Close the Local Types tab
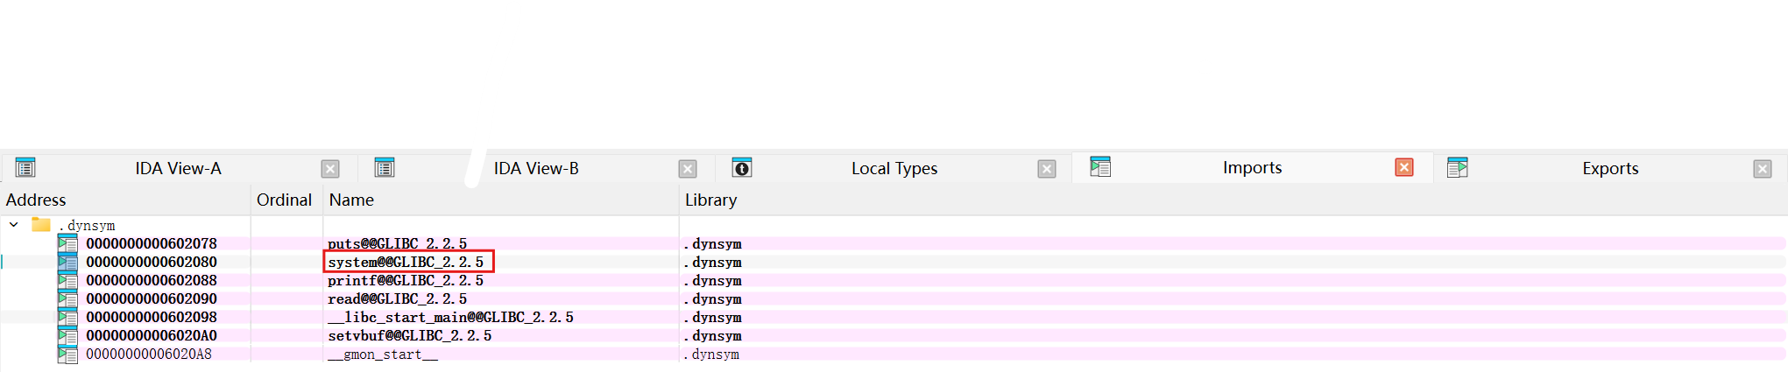 pos(1047,169)
